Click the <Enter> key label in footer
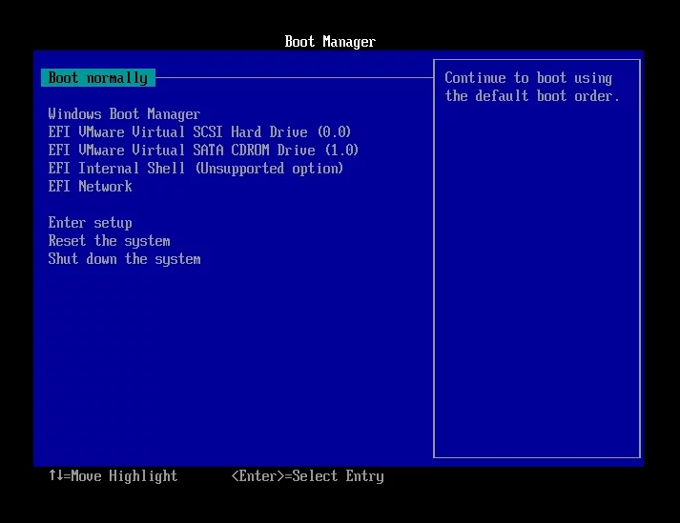Viewport: 680px width, 523px height. (258, 475)
